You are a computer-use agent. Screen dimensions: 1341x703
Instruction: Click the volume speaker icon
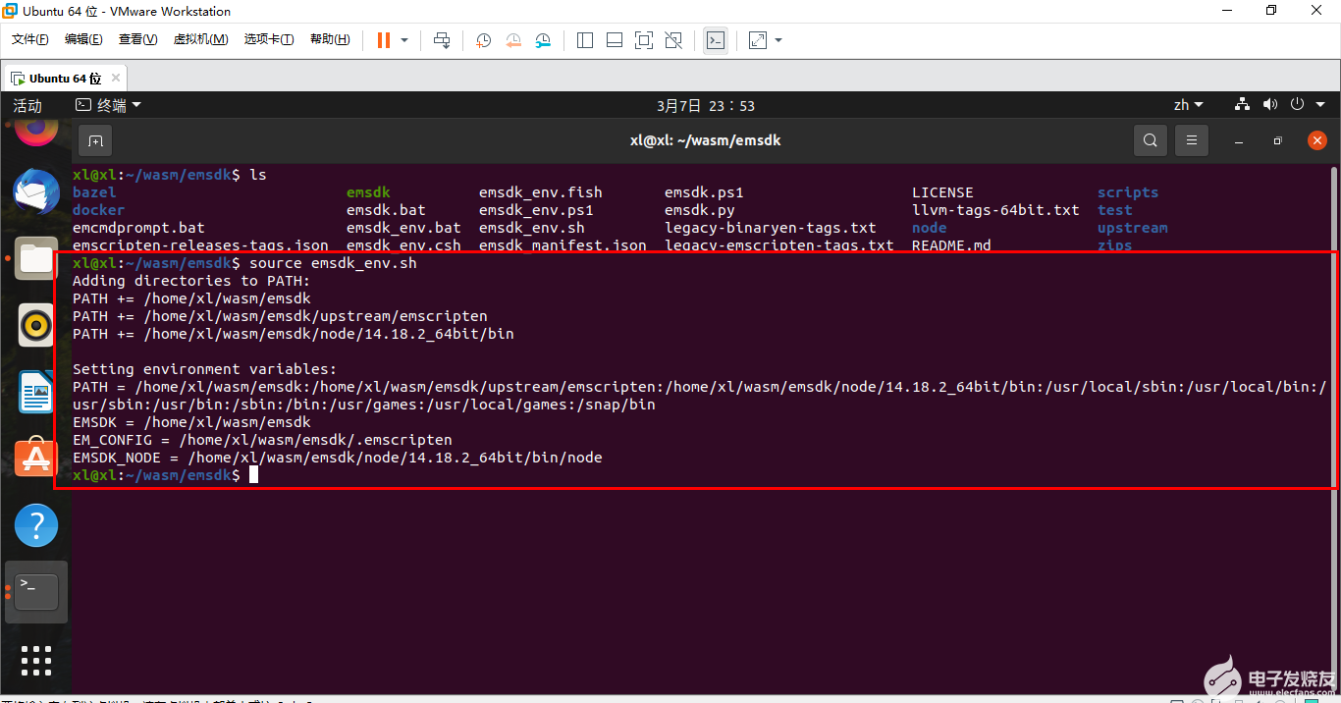coord(1270,104)
